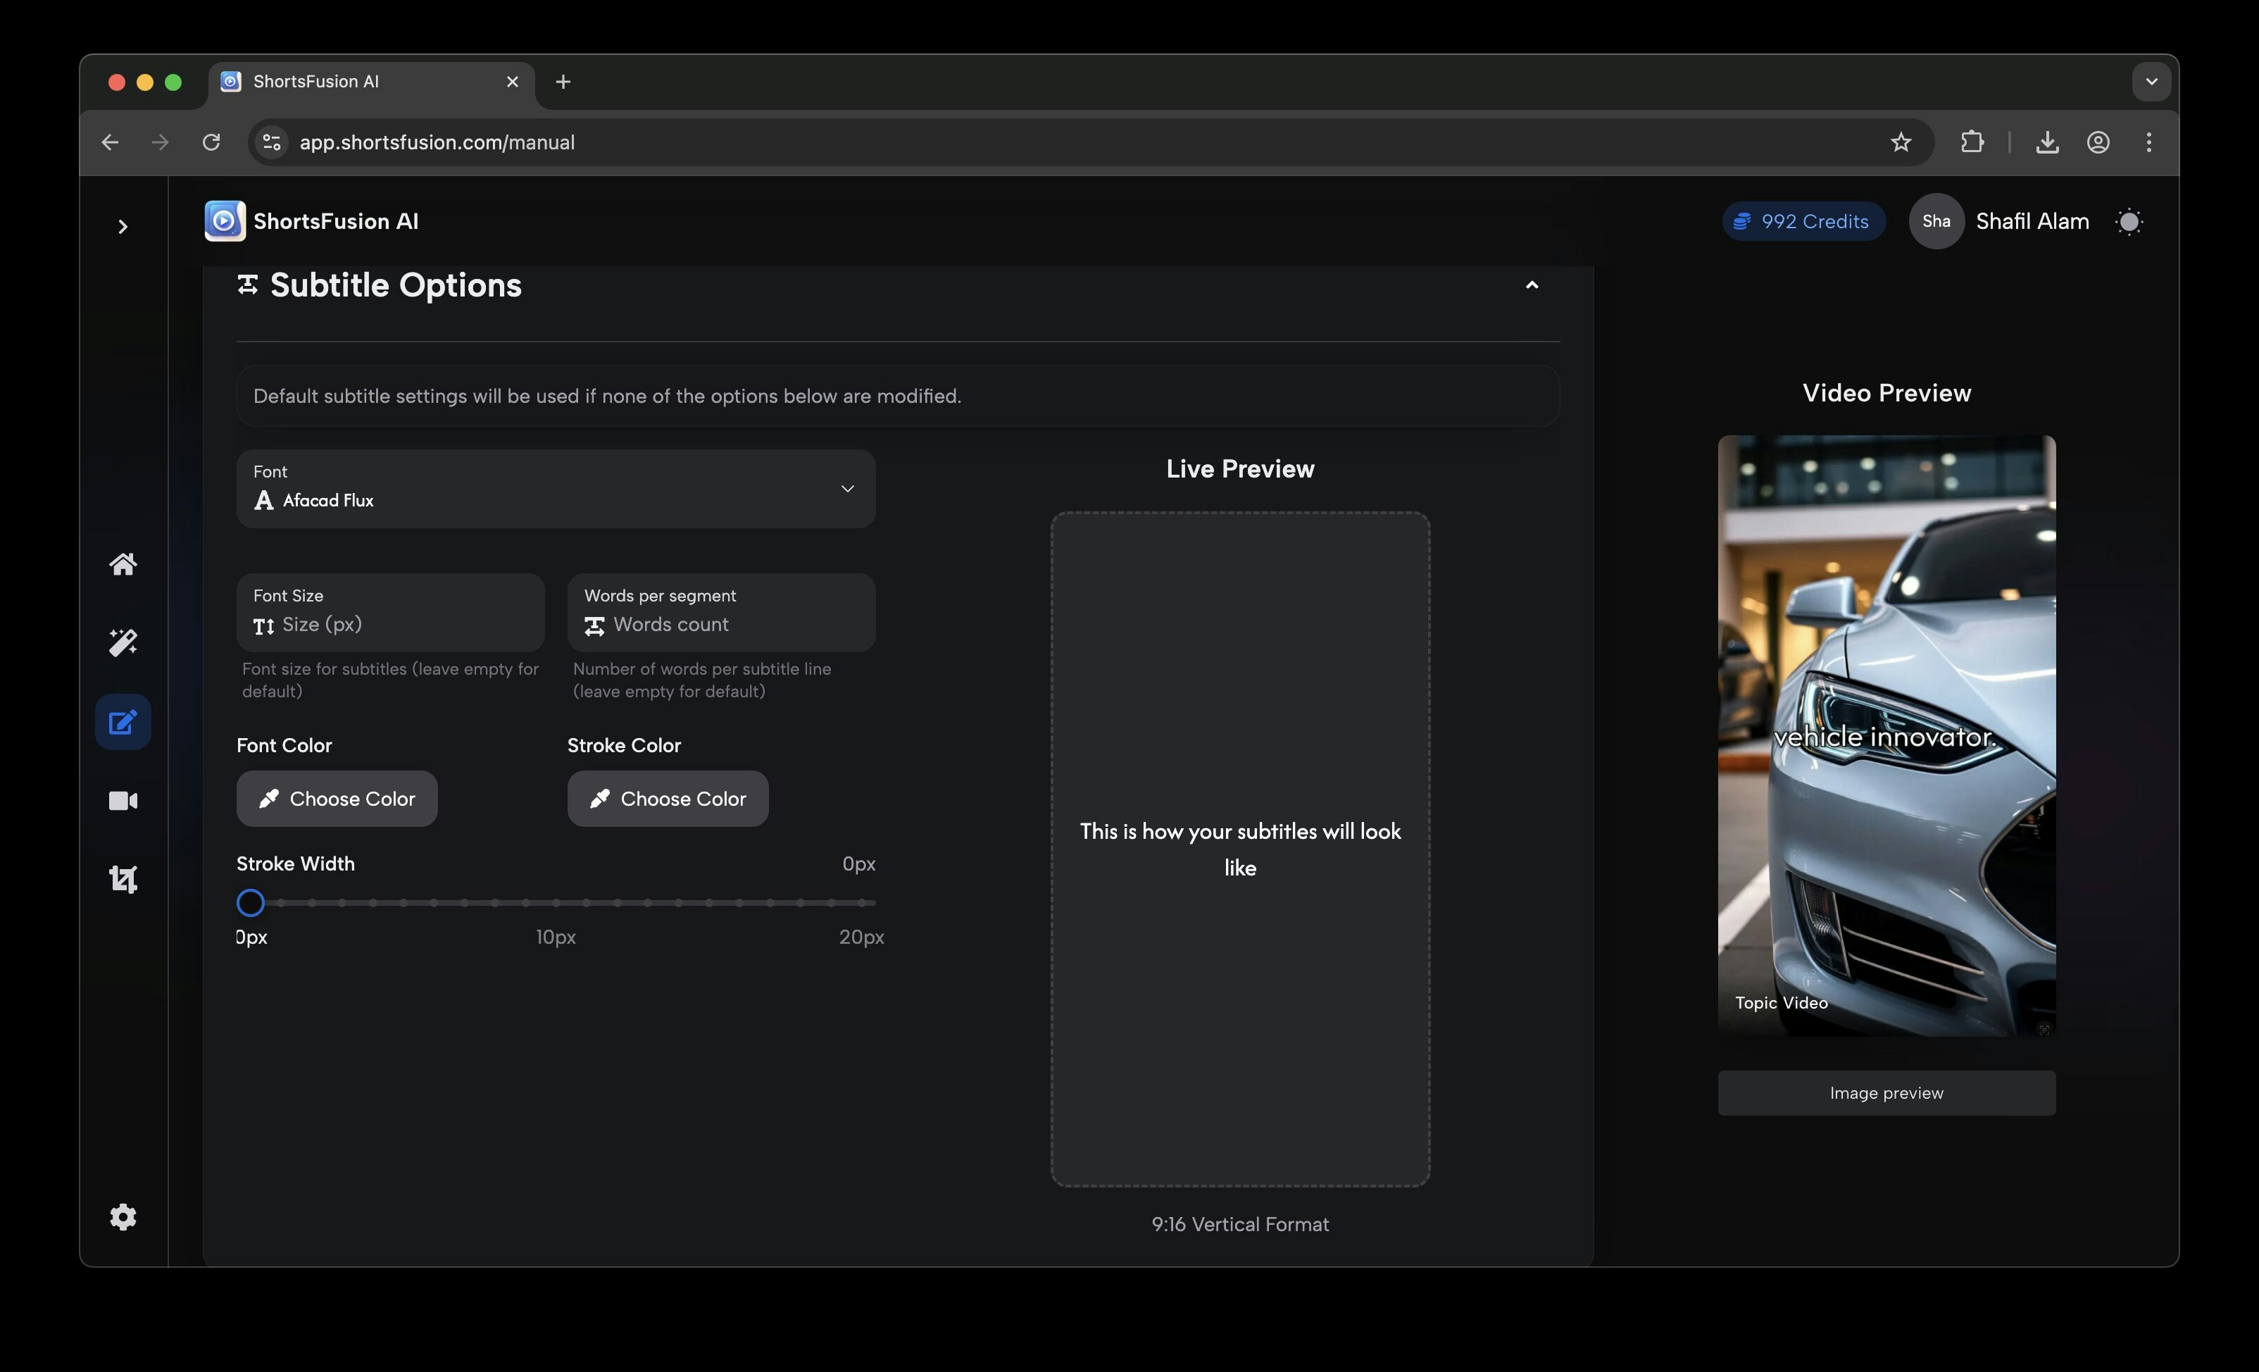Screen dimensions: 2259x1372
Task: Open a new browser tab
Action: tap(563, 82)
